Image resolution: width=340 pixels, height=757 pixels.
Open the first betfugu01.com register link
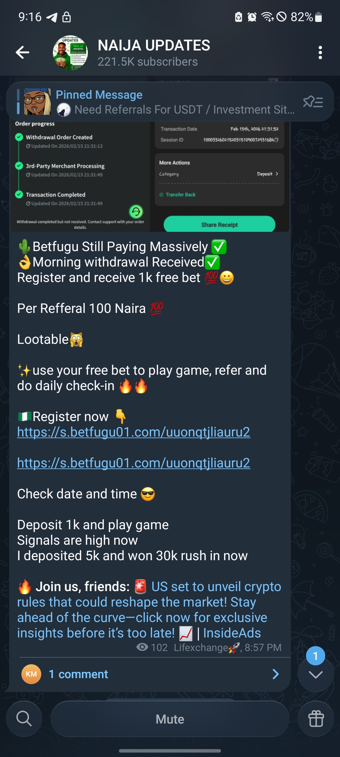click(x=133, y=432)
